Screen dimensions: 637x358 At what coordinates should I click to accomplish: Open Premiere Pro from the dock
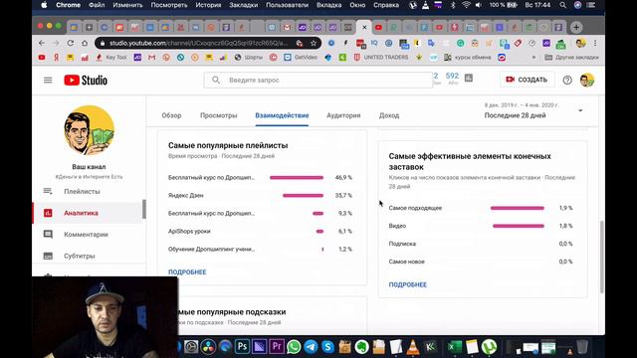277,347
